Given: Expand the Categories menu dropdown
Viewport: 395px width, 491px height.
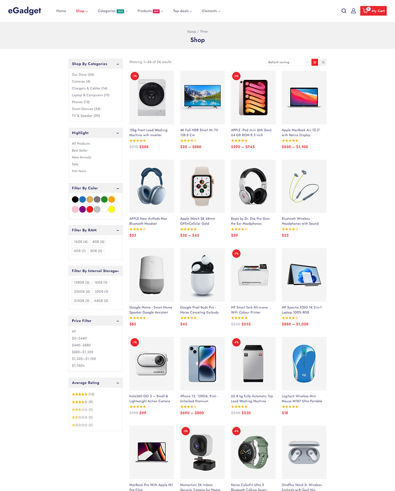Looking at the screenshot, I should (x=112, y=11).
